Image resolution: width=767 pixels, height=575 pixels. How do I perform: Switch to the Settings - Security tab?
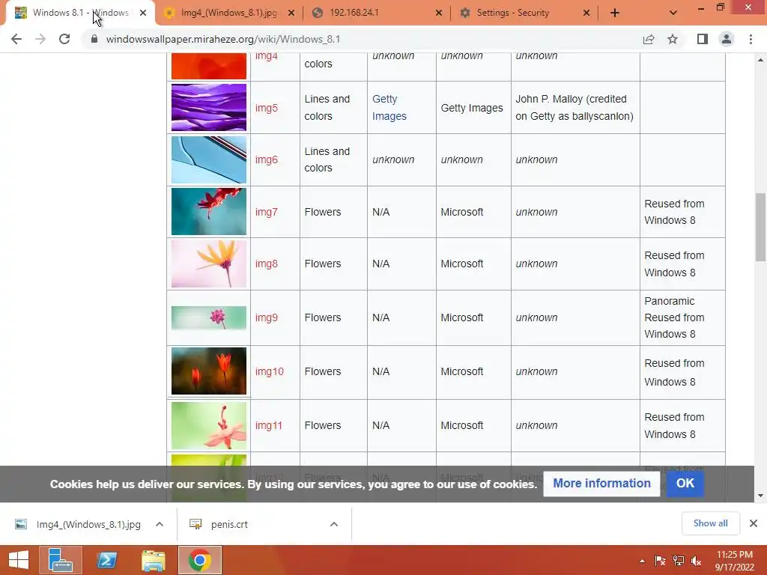(524, 13)
